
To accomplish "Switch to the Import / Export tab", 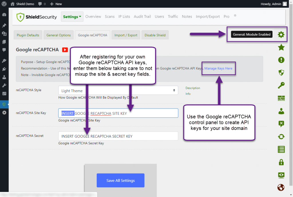I will [x=126, y=35].
